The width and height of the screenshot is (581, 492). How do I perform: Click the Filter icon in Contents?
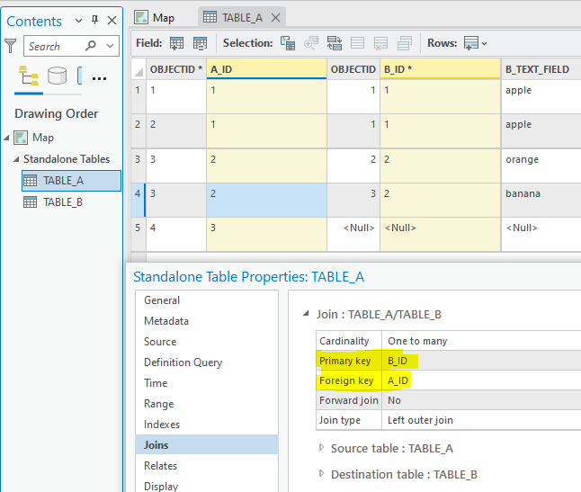[11, 45]
